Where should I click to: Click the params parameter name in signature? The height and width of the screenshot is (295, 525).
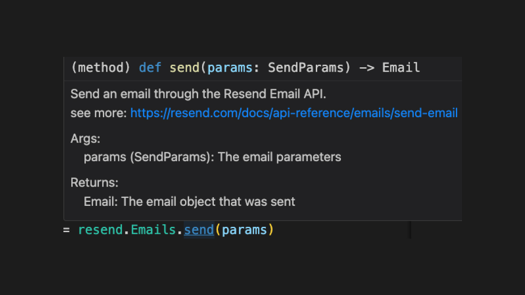pos(230,68)
